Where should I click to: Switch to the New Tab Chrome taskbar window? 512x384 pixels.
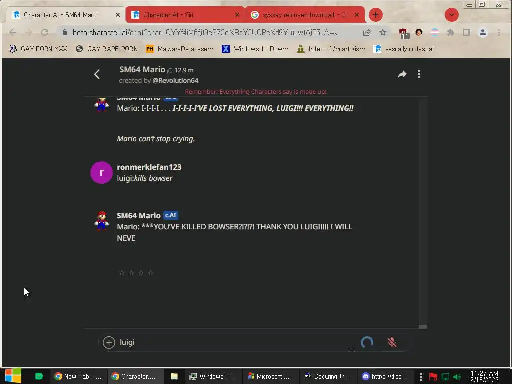click(78, 376)
